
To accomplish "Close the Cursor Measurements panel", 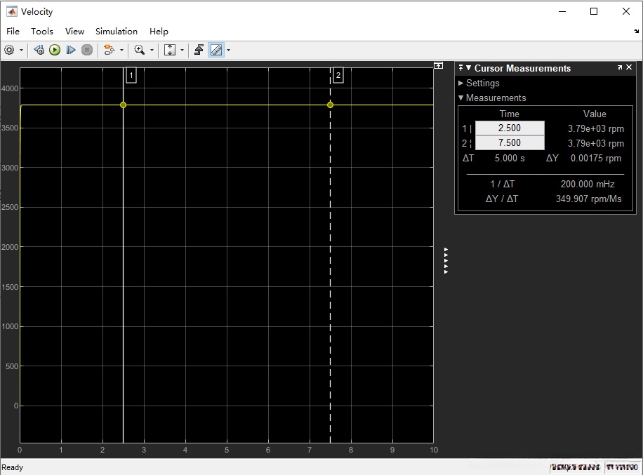I will pyautogui.click(x=629, y=68).
